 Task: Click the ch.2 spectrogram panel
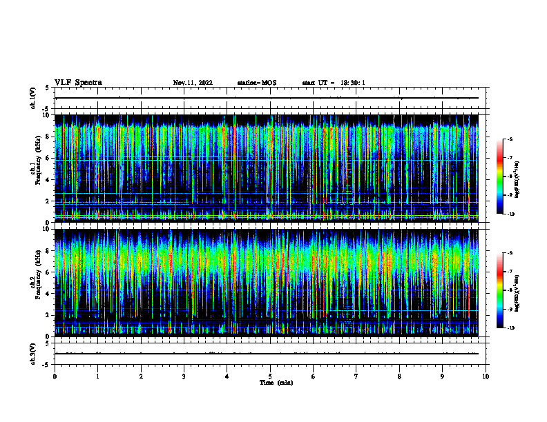coord(267,283)
